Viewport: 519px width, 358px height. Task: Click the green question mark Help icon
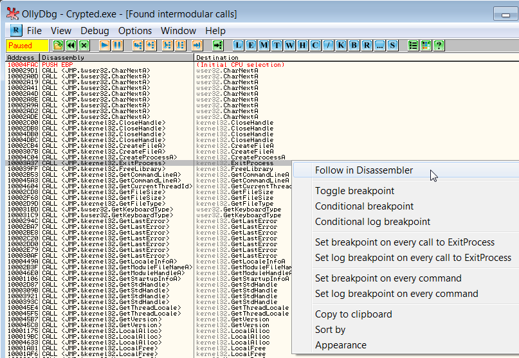pyautogui.click(x=439, y=46)
